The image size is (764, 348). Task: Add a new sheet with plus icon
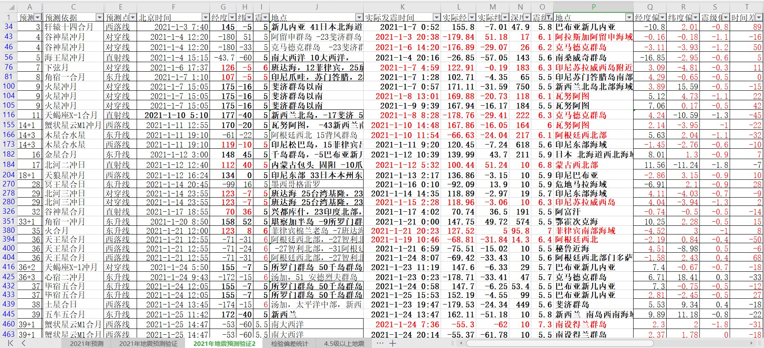(x=393, y=343)
